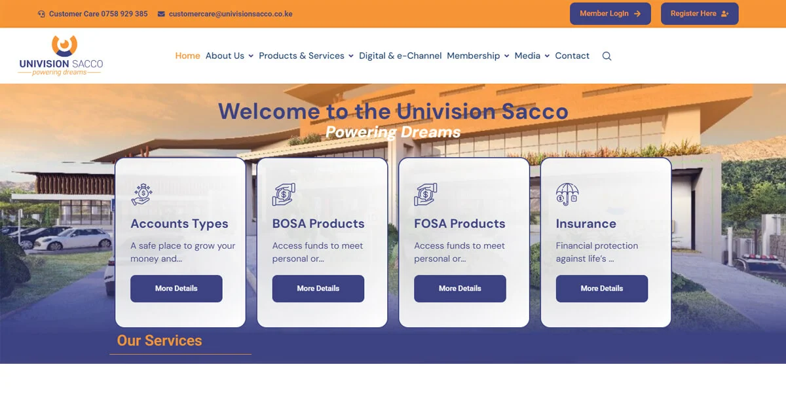Viewport: 786px width, 411px height.
Task: Click the Our Services heading
Action: pyautogui.click(x=159, y=340)
